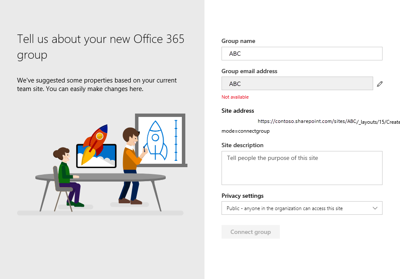Viewport: 400px width, 279px height.
Task: Click the 'Tell us about your new Office 365 group' heading
Action: (x=101, y=47)
